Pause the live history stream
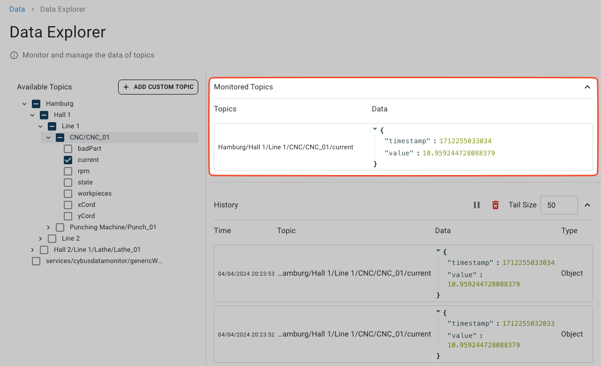This screenshot has width=601, height=366. 477,205
